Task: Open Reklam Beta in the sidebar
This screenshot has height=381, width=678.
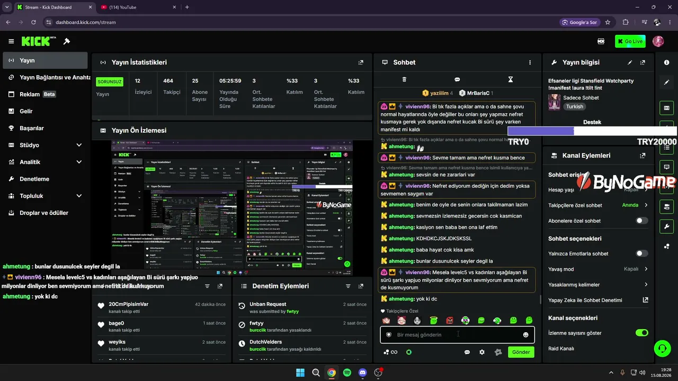Action: (45, 94)
